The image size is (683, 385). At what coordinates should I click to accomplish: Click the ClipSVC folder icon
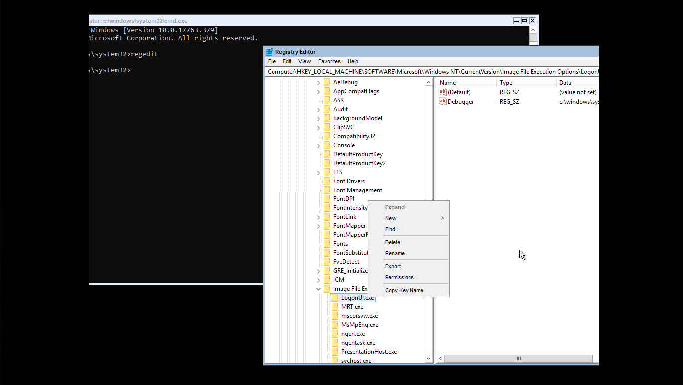[327, 127]
